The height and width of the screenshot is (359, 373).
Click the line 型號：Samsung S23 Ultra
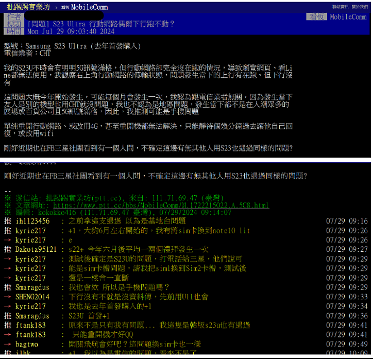[72, 46]
